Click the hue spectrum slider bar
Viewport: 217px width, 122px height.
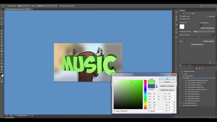coord(145,95)
